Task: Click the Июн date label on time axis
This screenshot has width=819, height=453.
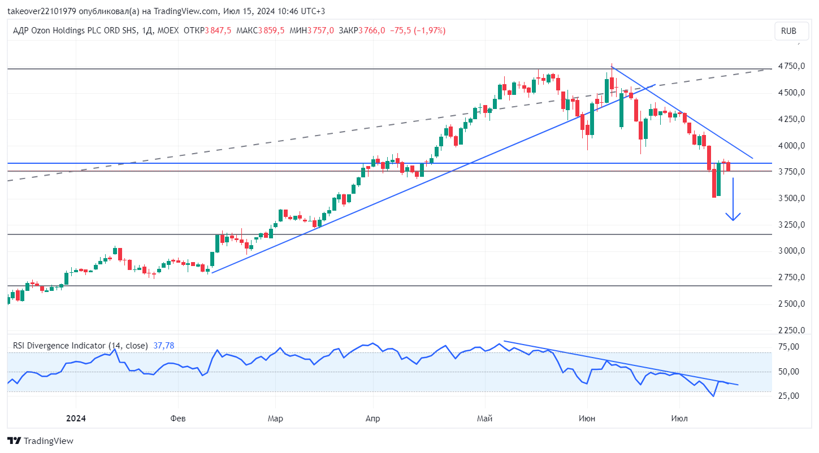Action: (x=587, y=419)
